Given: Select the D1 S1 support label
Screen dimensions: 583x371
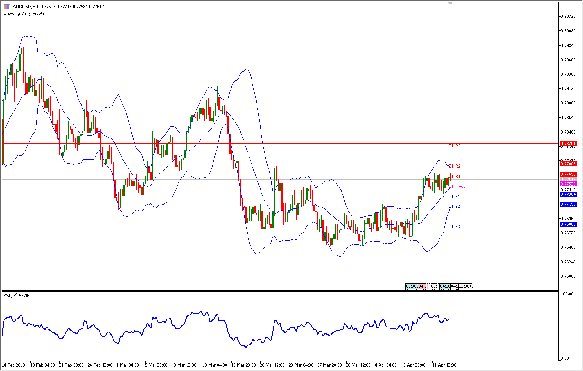Looking at the screenshot, I should pyautogui.click(x=455, y=197).
